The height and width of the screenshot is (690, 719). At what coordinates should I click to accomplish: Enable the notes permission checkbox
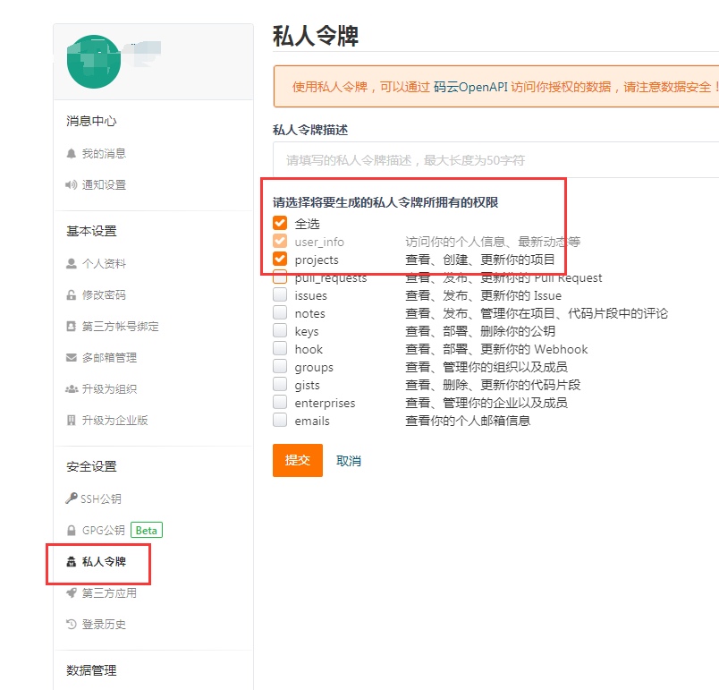280,312
